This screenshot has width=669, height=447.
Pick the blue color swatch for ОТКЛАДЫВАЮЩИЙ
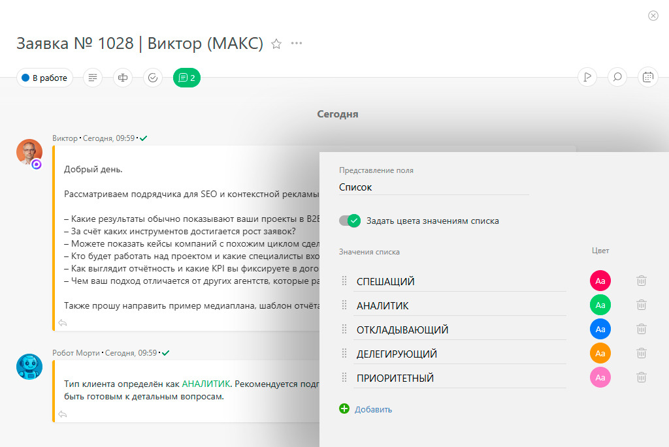(600, 329)
